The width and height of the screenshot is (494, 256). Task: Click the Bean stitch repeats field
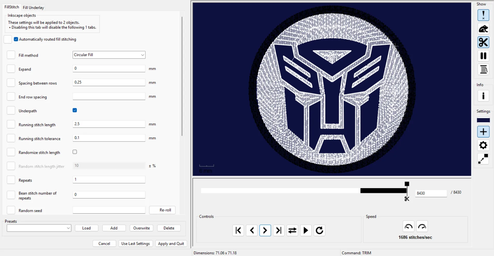point(109,195)
